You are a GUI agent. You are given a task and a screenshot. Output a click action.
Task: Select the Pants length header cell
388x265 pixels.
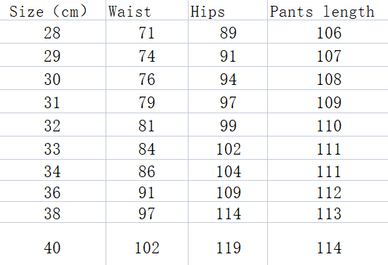pos(328,10)
